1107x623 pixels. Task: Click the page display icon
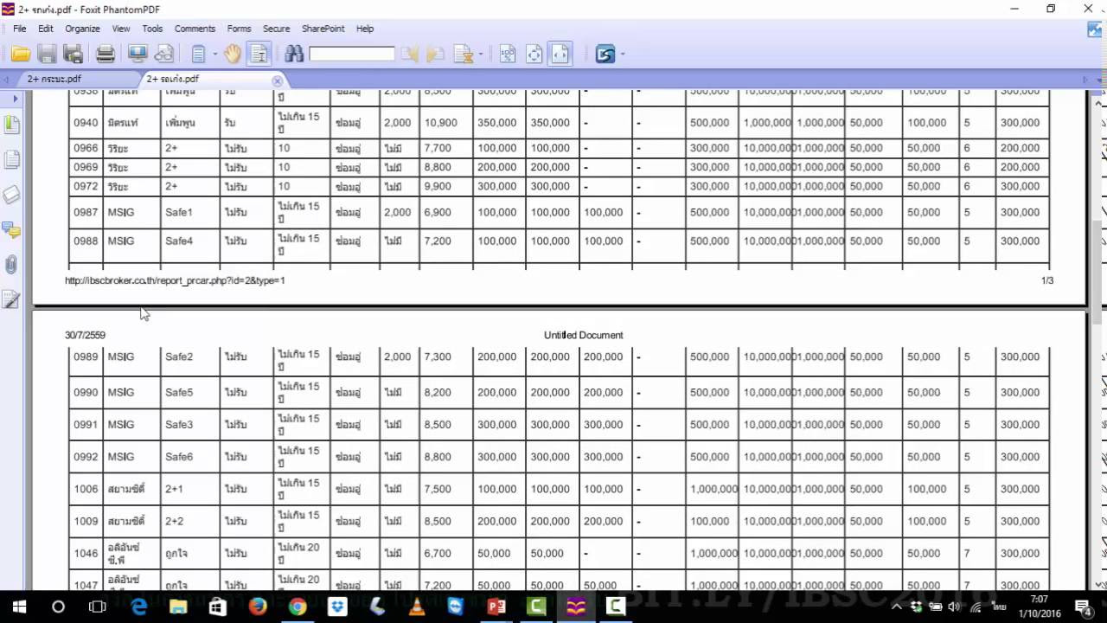pos(198,55)
